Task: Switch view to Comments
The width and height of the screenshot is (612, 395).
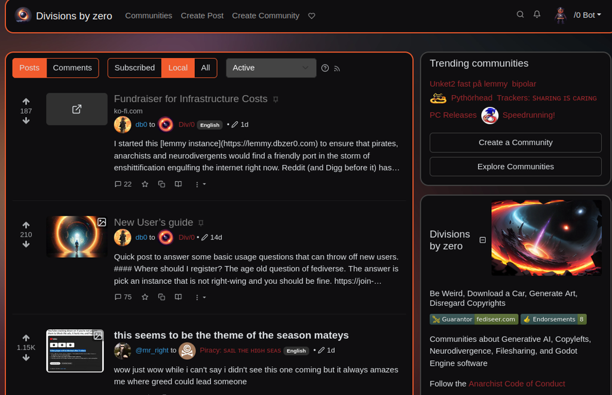Action: (72, 68)
